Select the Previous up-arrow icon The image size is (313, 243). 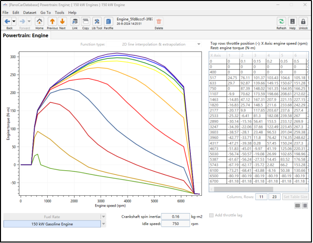(52, 21)
